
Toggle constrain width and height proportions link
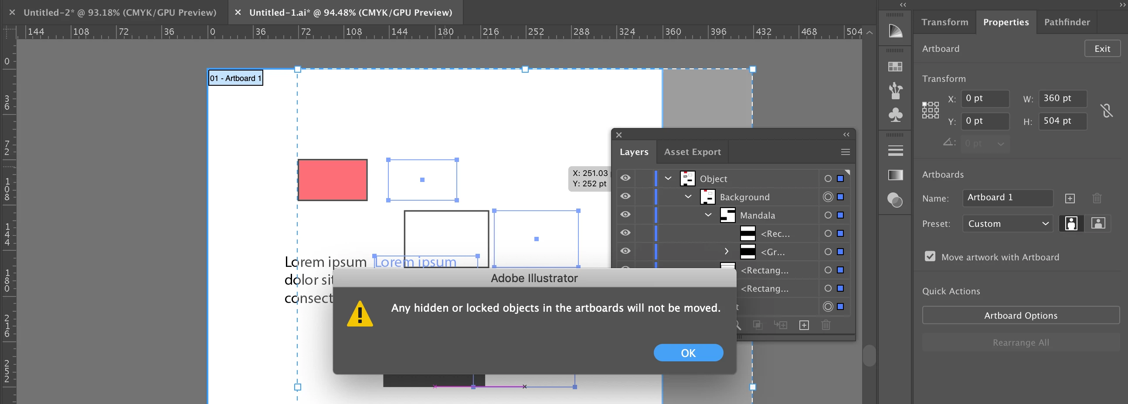click(x=1107, y=110)
